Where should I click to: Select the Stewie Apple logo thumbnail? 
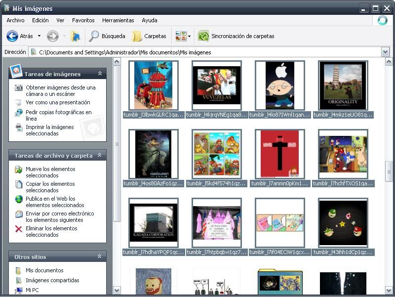pyautogui.click(x=279, y=85)
